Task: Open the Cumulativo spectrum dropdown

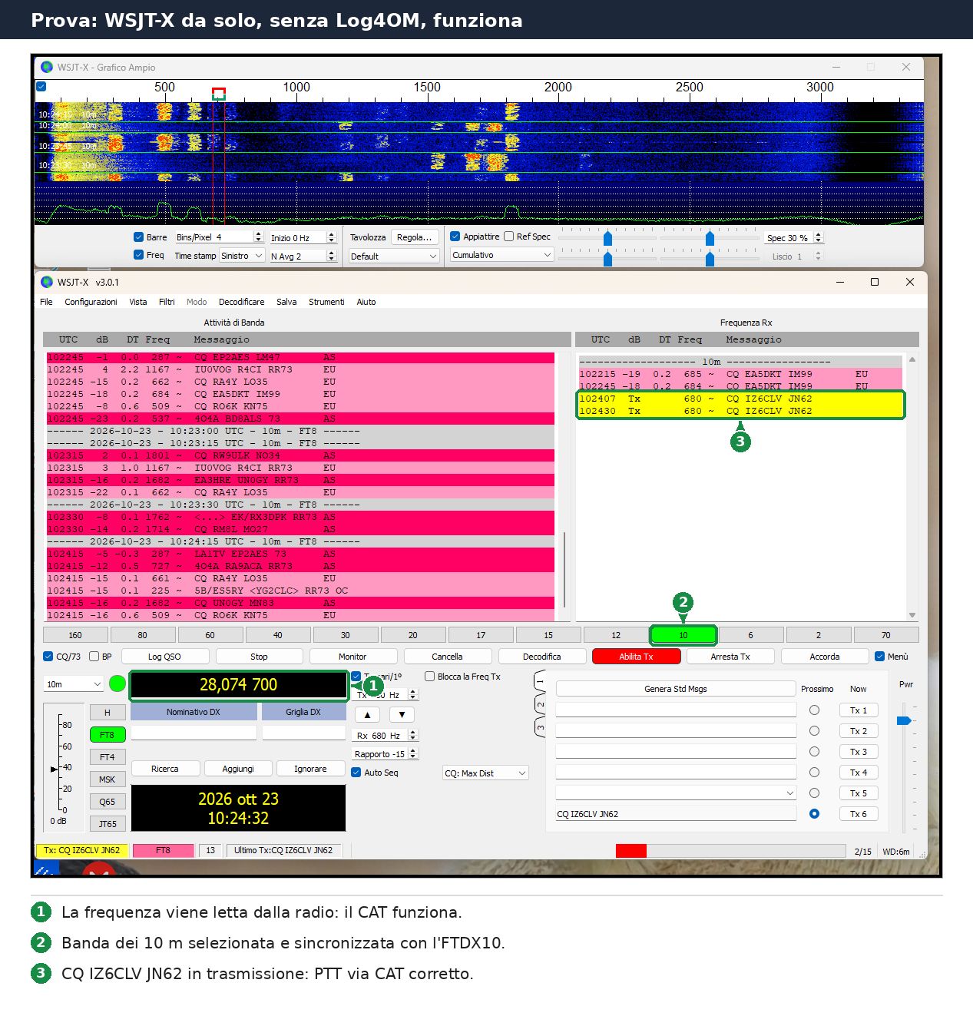Action: [x=502, y=255]
